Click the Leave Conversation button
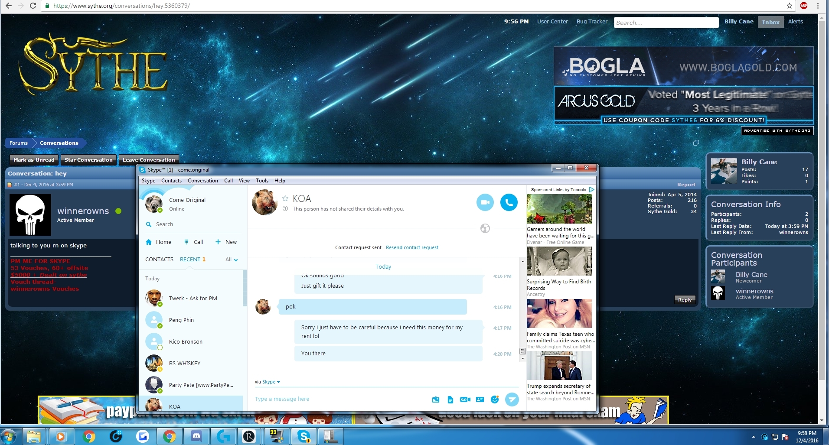 [x=149, y=160]
